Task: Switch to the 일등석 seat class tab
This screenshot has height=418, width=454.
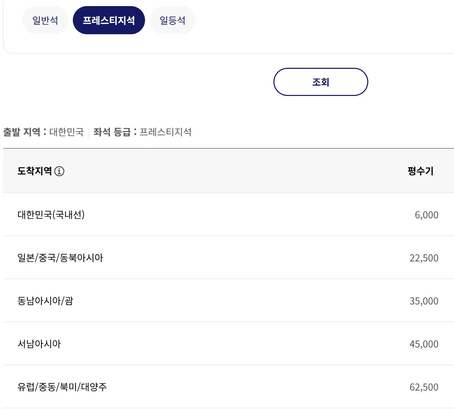Action: pos(172,20)
